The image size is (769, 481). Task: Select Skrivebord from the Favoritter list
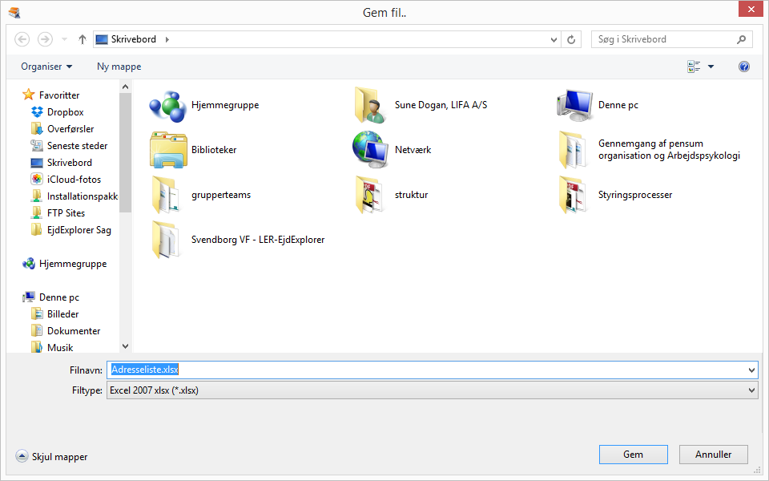pyautogui.click(x=67, y=162)
